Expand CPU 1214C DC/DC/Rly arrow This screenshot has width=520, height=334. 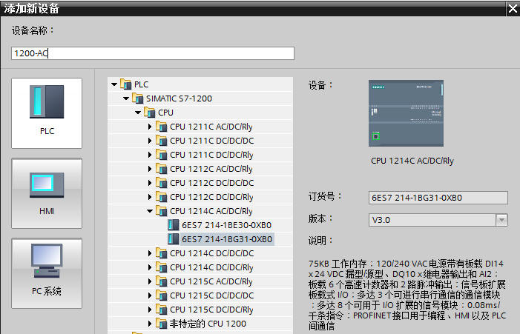pyautogui.click(x=150, y=267)
